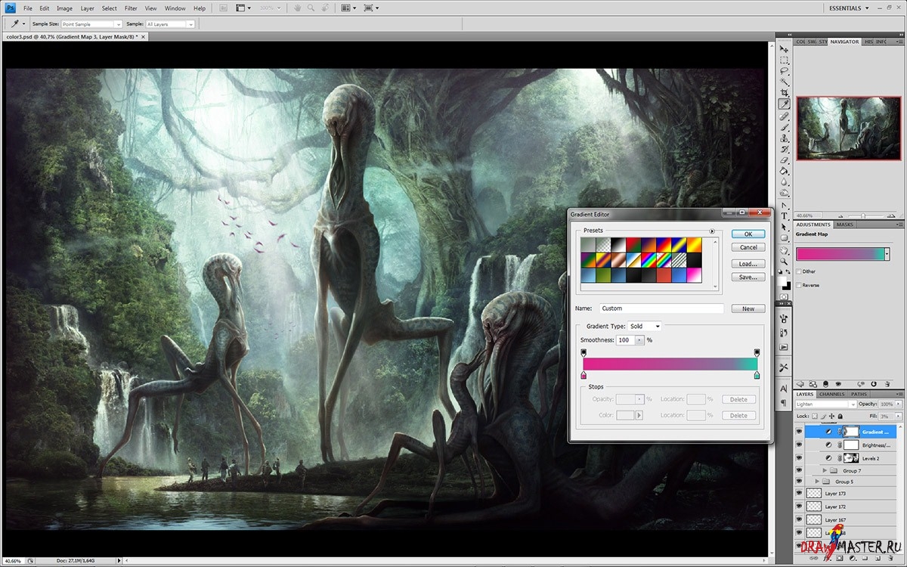Toggle visibility of Layer 167
The height and width of the screenshot is (567, 907).
(799, 519)
